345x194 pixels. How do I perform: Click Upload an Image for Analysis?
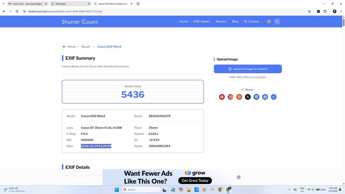coord(248,69)
